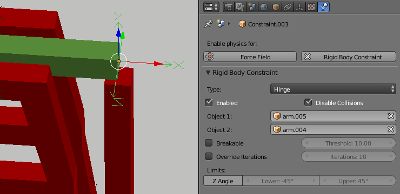Image resolution: width=400 pixels, height=194 pixels.
Task: Open the Render properties tab camera icon
Action: pos(229,7)
